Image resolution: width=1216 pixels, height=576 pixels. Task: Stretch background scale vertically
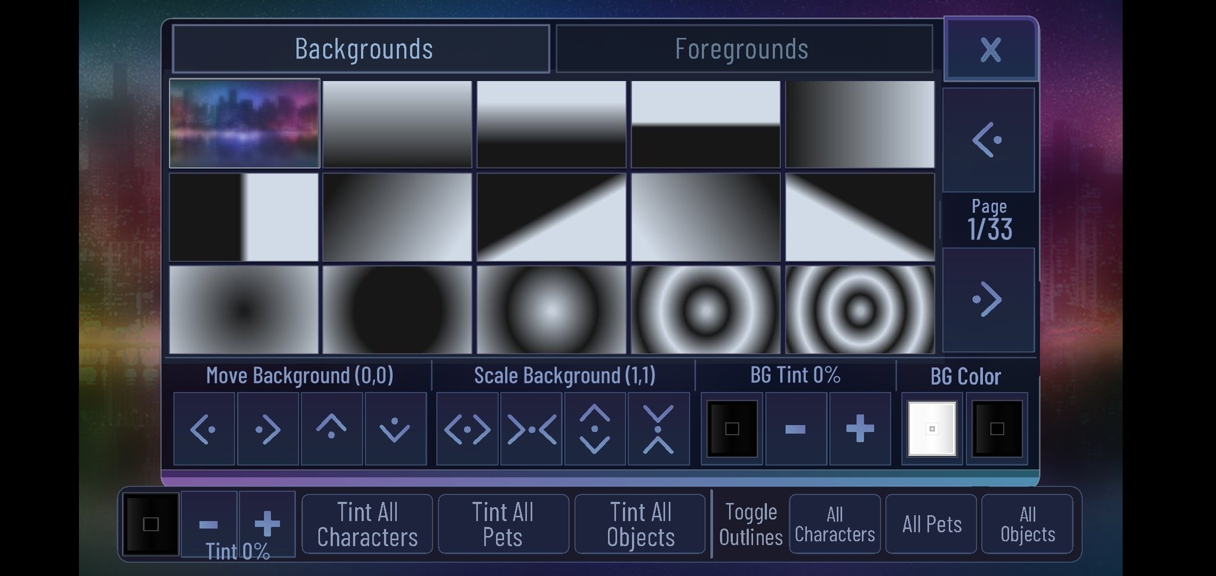point(595,429)
